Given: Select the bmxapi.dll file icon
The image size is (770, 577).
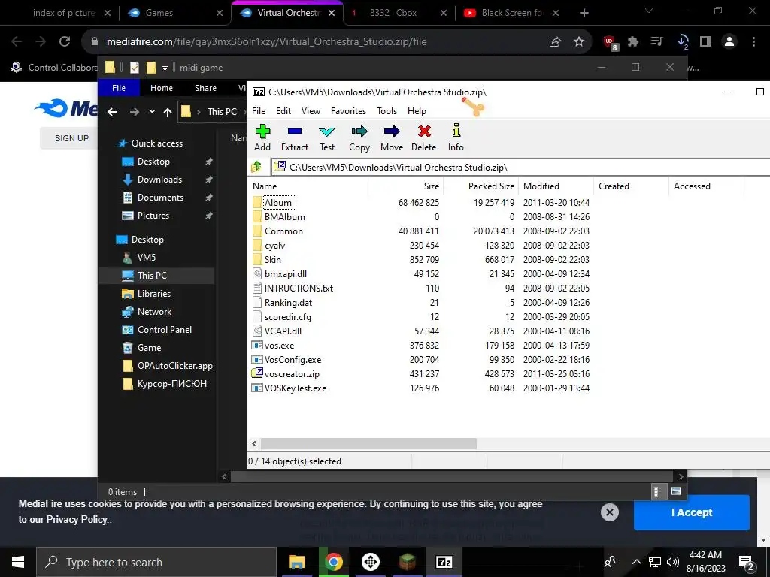Looking at the screenshot, I should pos(257,273).
